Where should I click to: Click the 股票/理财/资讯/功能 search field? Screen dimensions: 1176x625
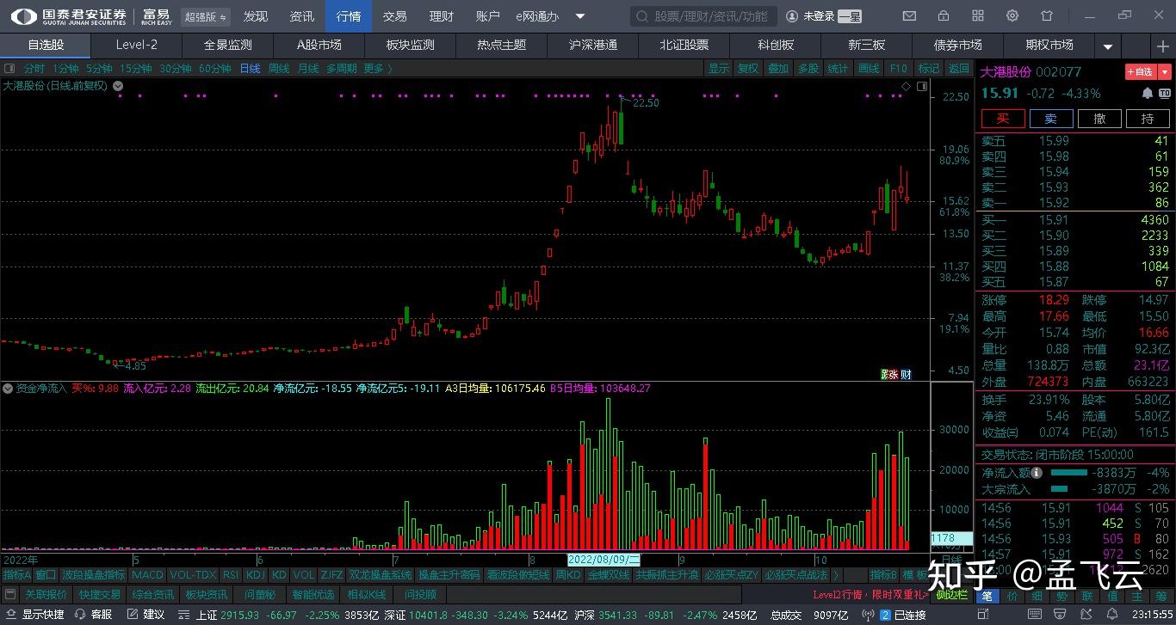[703, 16]
